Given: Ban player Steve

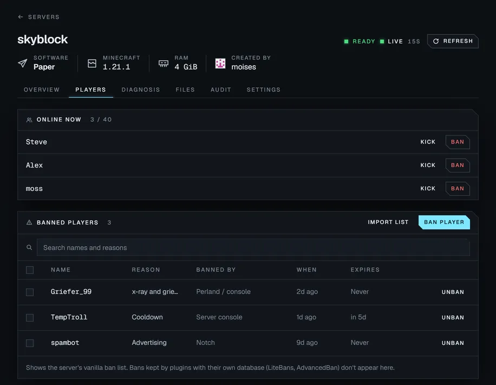Looking at the screenshot, I should (458, 142).
